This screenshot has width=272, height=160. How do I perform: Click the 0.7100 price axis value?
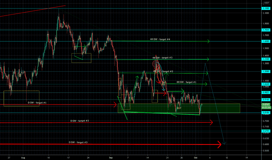coord(266,127)
